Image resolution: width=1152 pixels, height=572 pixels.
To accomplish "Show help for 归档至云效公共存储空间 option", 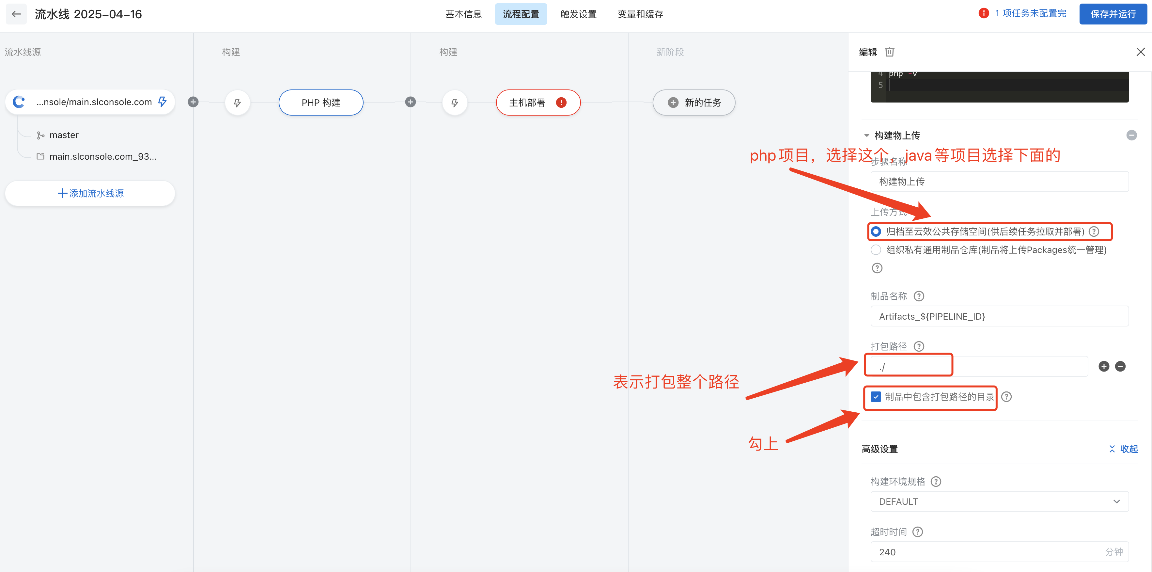I will pyautogui.click(x=1093, y=231).
